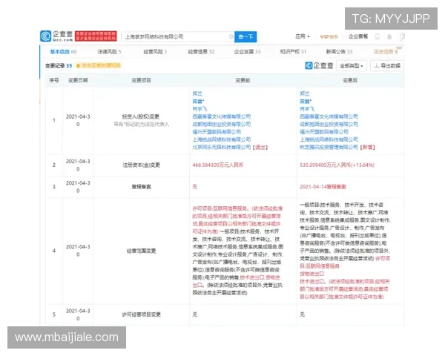This screenshot has width=445, height=356.
Task: Switch to the 经营信息 tab
Action: pyautogui.click(x=201, y=51)
